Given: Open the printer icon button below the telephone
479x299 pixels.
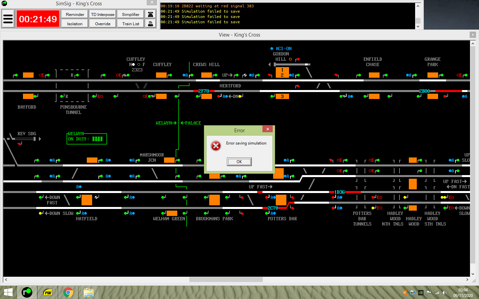Looking at the screenshot, I should coord(150,24).
